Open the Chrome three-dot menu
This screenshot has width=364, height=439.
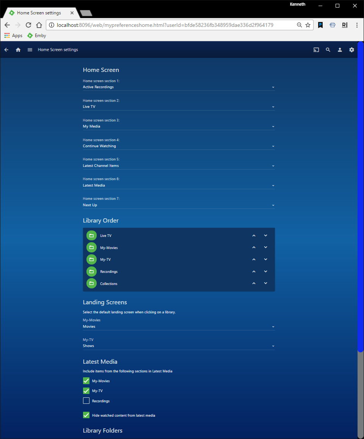(357, 25)
